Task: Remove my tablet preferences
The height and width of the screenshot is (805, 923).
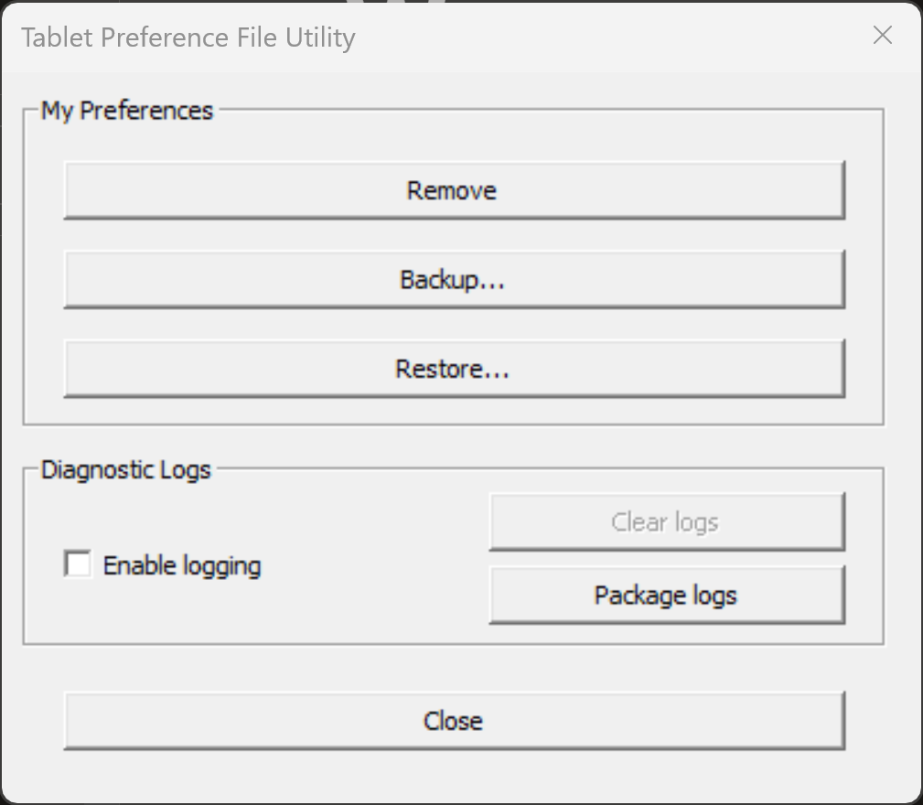Action: tap(453, 190)
